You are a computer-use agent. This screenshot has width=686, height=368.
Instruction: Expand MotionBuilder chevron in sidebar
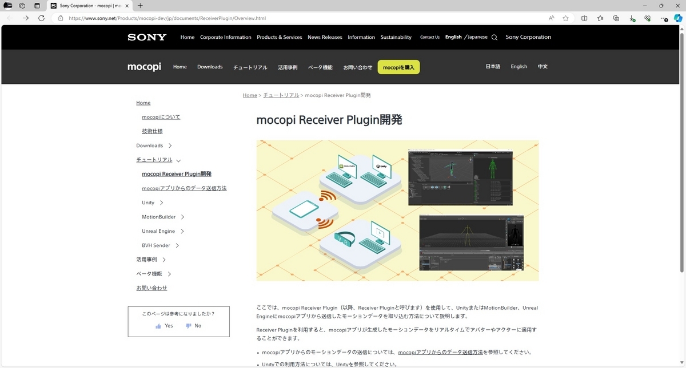pyautogui.click(x=182, y=217)
